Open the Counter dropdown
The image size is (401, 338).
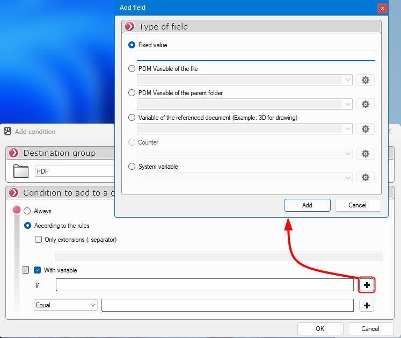tap(244, 154)
